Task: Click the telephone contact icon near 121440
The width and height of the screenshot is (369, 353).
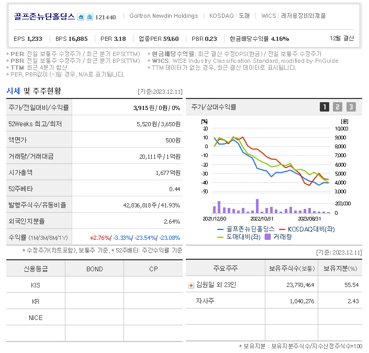Action: 90,17
